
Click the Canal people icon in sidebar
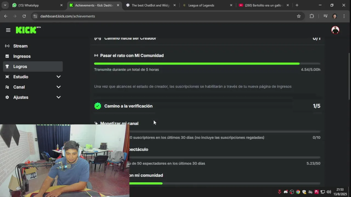(7, 87)
